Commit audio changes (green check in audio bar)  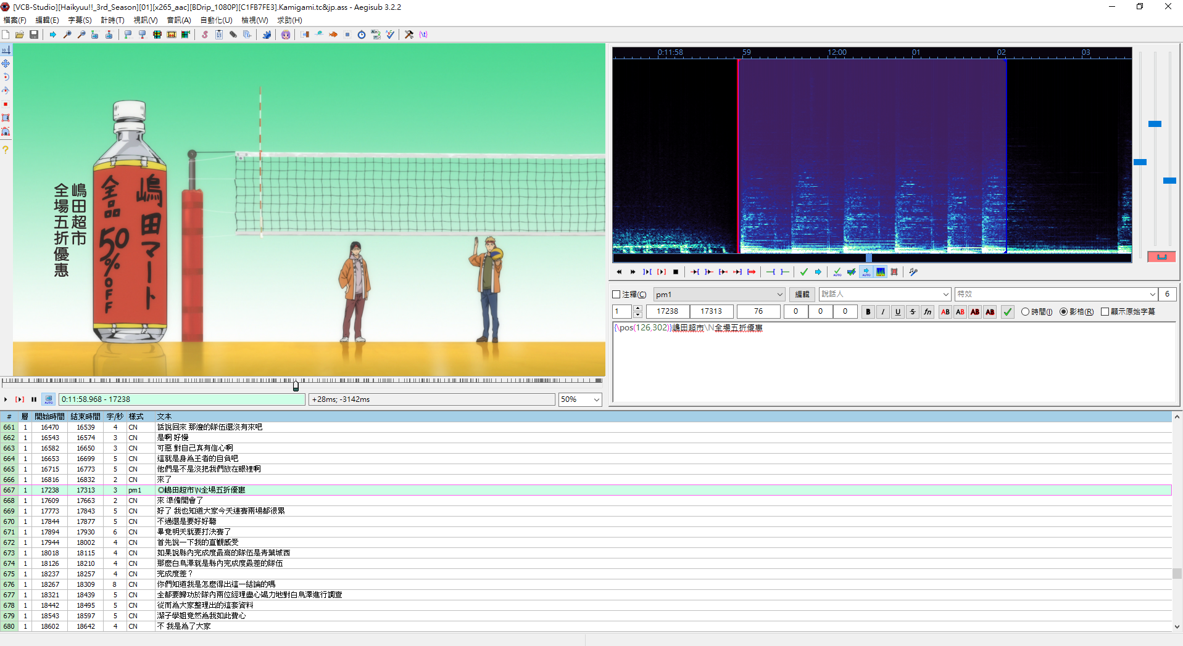(x=803, y=272)
